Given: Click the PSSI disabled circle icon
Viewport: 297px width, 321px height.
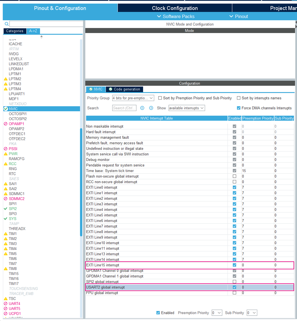Looking at the screenshot, I should (x=6, y=149).
